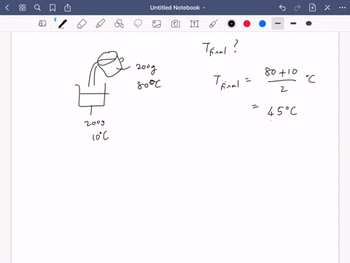Select the thin stroke width
350x263 pixels.
(278, 23)
